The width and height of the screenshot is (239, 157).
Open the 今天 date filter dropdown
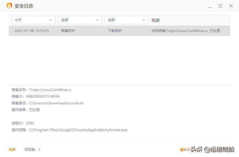pos(34,20)
